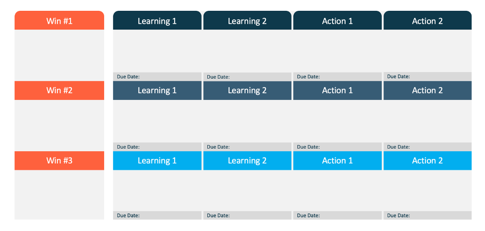Viewport: 485px width, 231px height.
Task: Select the light blue Action 2 header
Action: (427, 161)
